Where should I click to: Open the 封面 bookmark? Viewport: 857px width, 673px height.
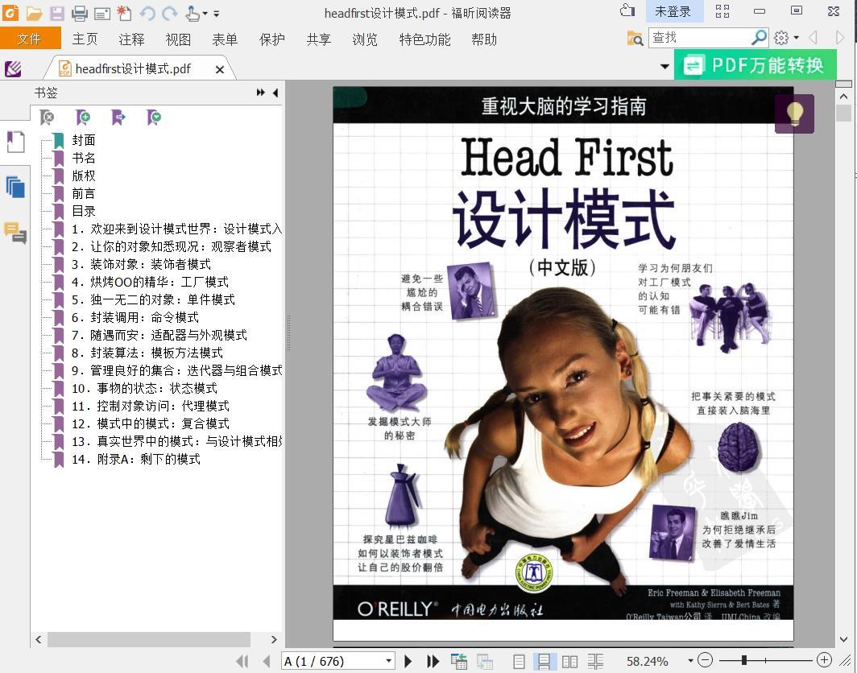pos(84,140)
